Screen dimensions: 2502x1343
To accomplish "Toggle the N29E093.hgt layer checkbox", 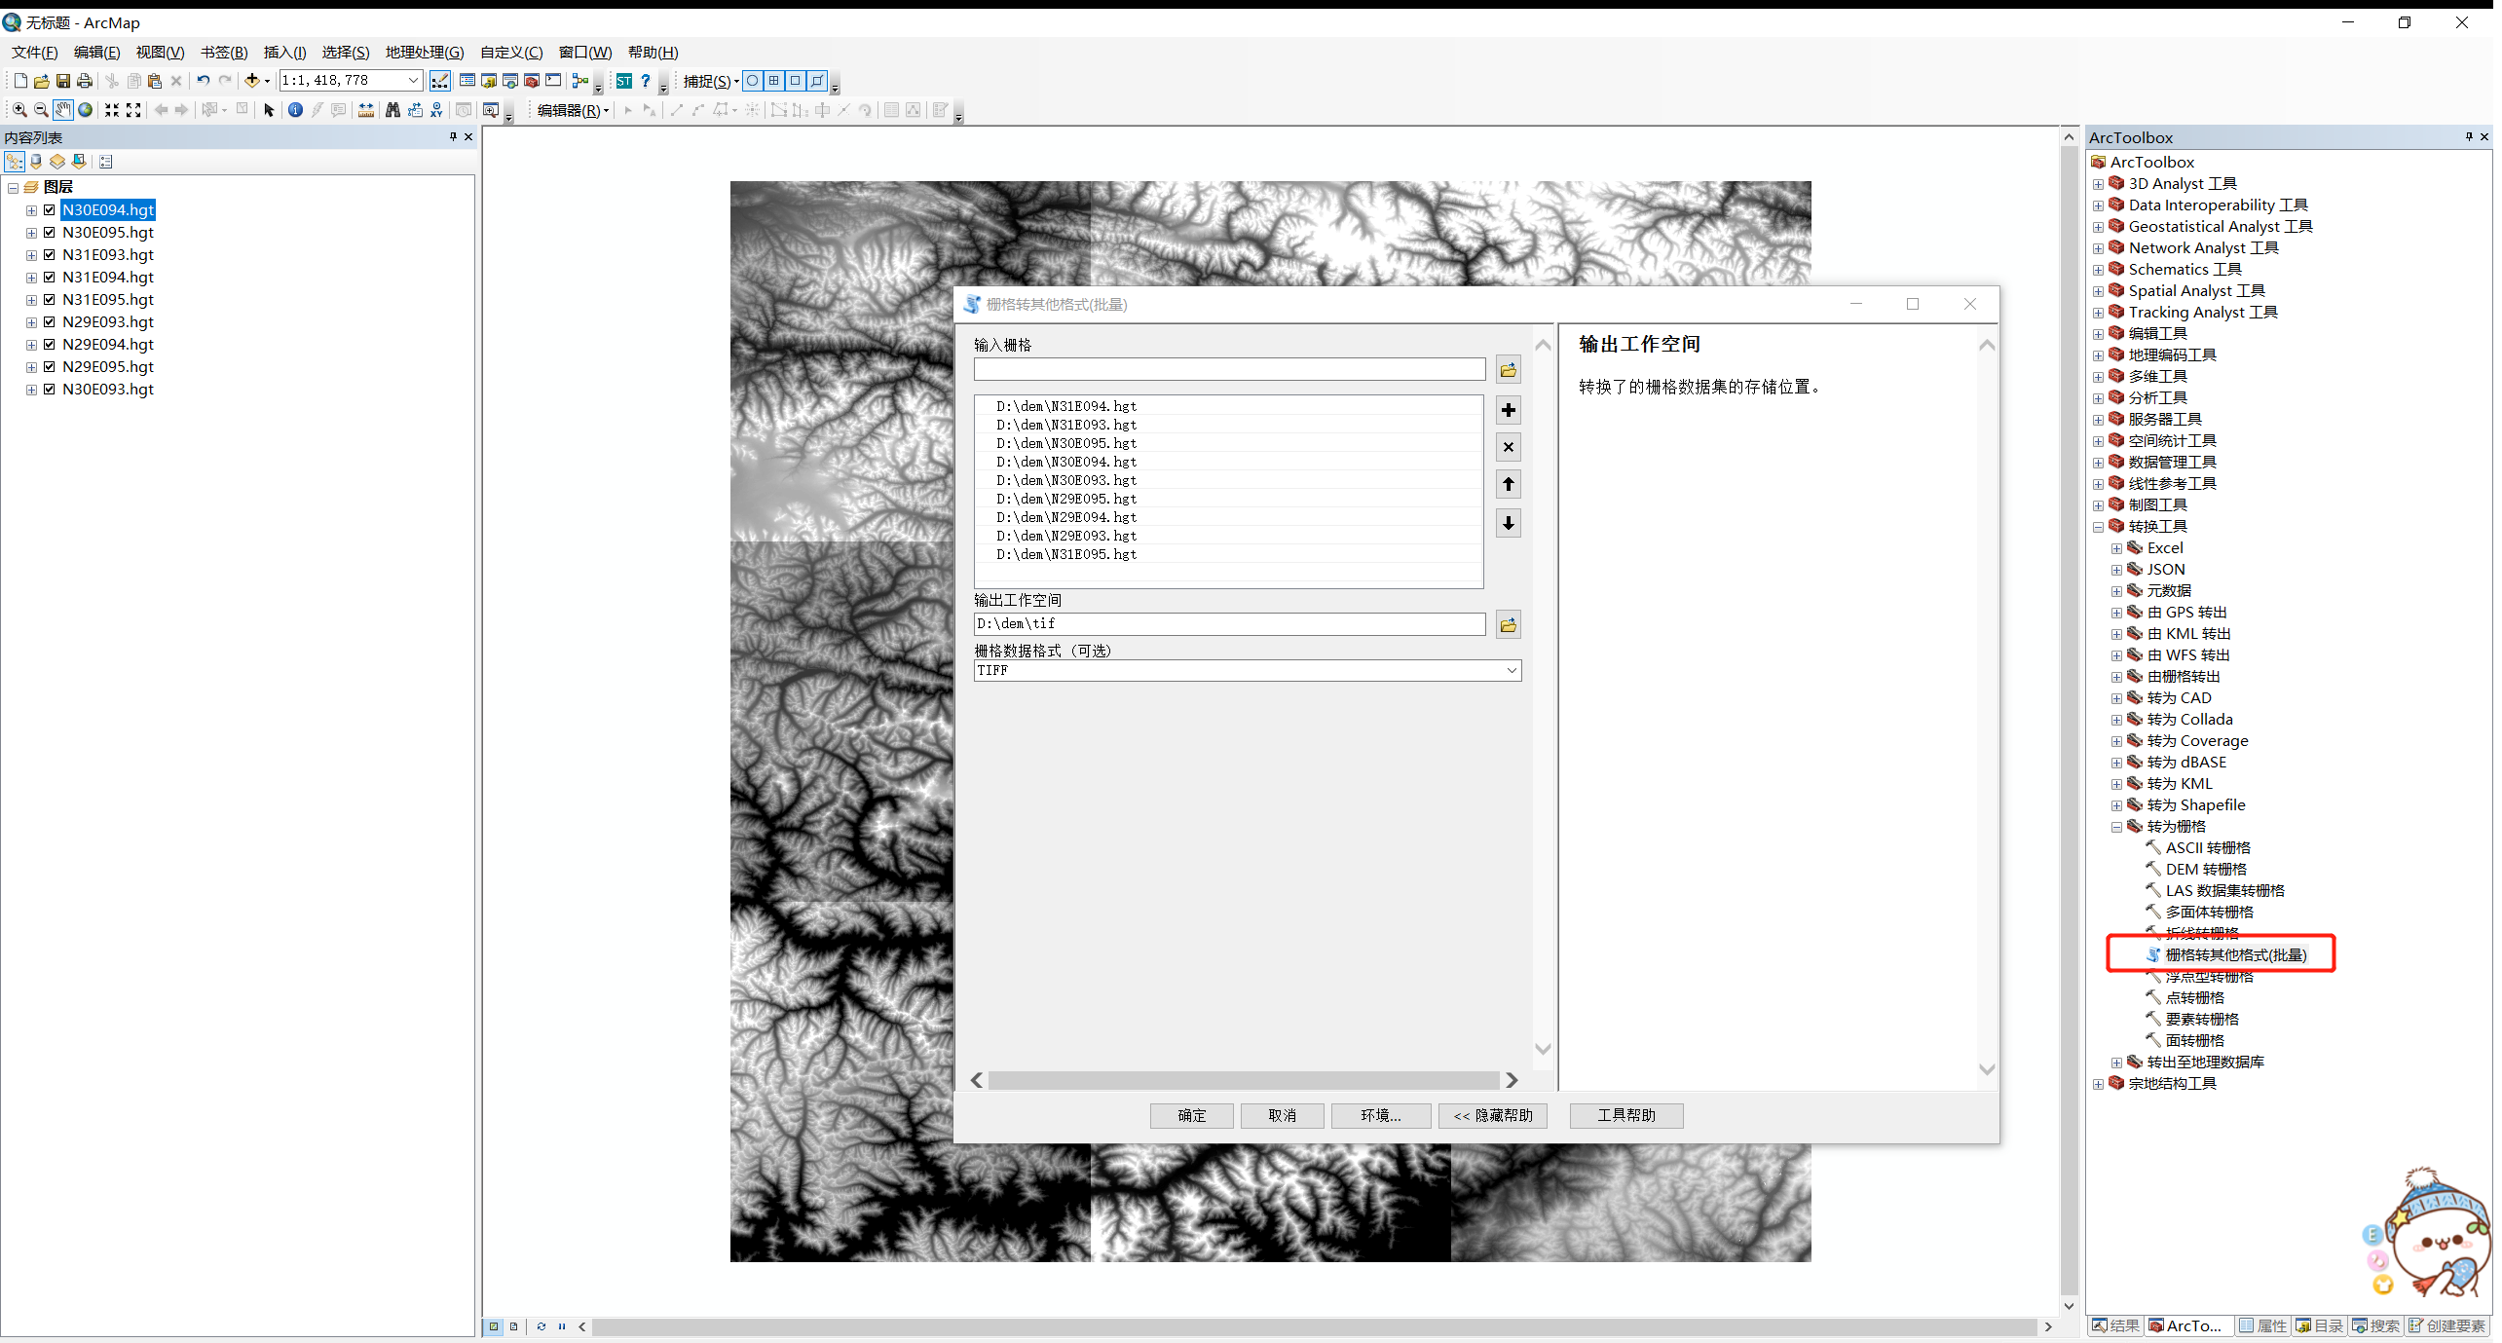I will (x=50, y=321).
